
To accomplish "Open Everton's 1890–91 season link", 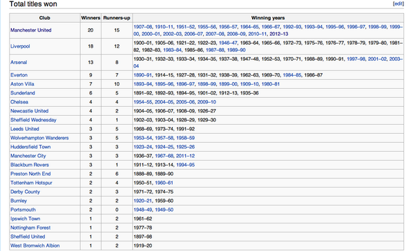I will coord(143,75).
